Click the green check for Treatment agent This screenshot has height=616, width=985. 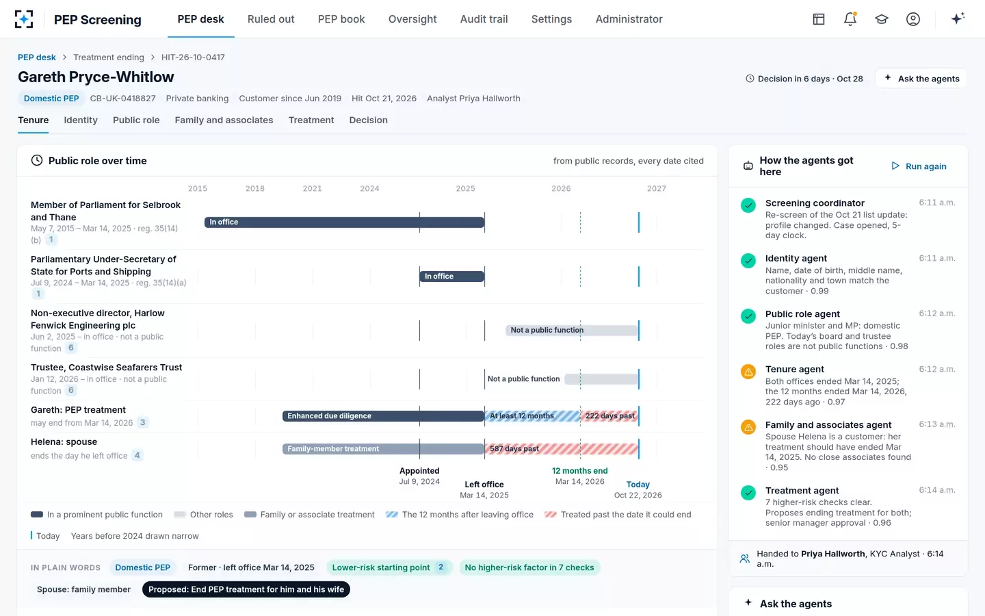tap(748, 492)
